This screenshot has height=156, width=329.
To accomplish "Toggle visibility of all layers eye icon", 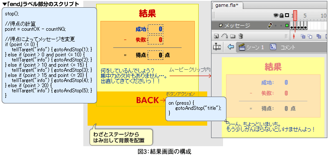I will click(x=276, y=15).
